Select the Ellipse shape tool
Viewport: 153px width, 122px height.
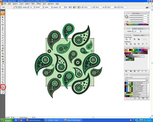(x=3, y=35)
